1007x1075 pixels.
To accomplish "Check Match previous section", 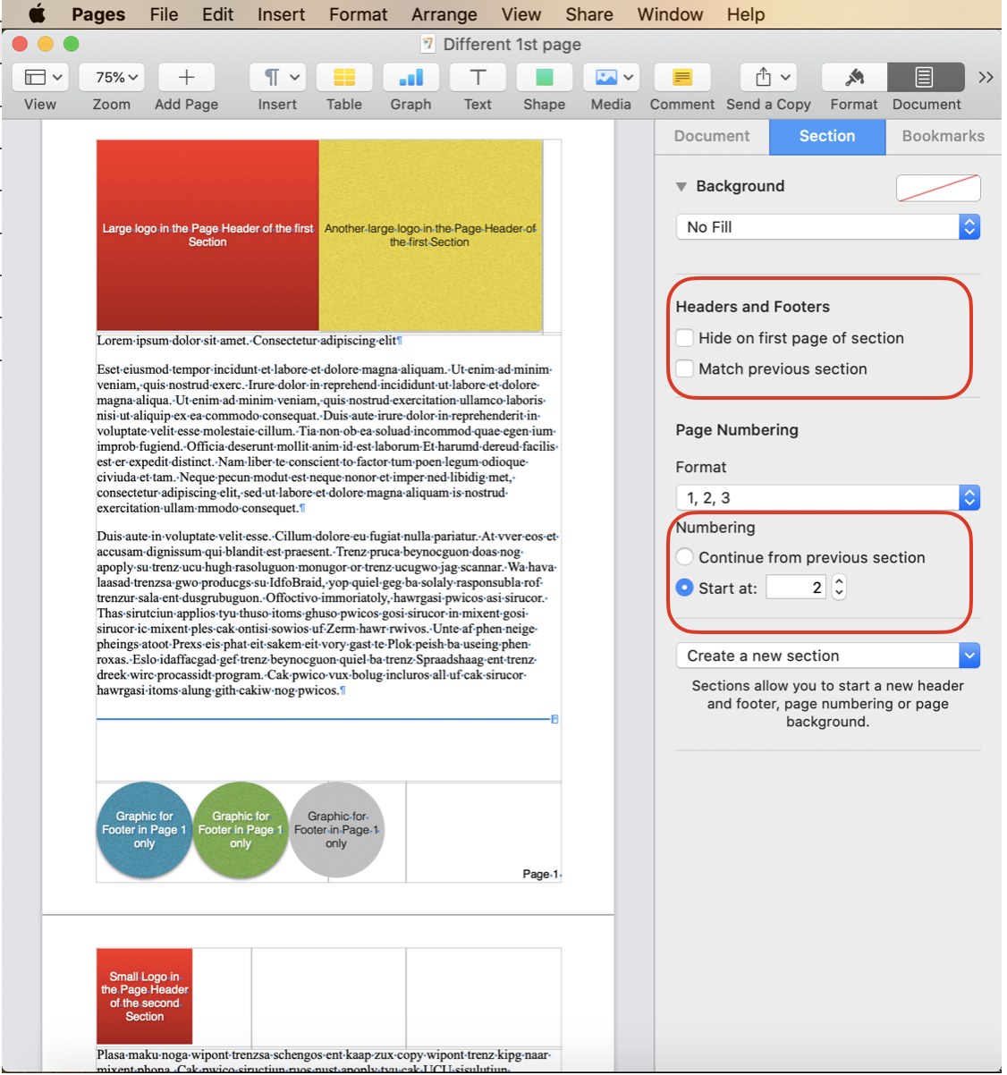I will (x=685, y=368).
